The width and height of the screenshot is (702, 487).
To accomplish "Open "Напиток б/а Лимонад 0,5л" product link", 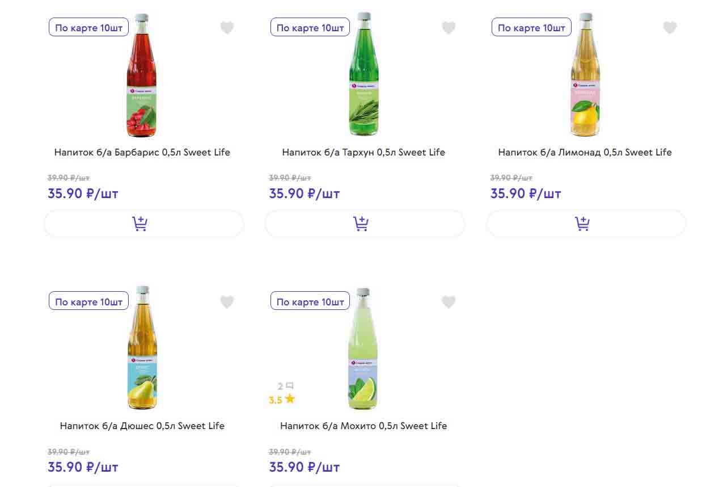I will click(x=585, y=152).
